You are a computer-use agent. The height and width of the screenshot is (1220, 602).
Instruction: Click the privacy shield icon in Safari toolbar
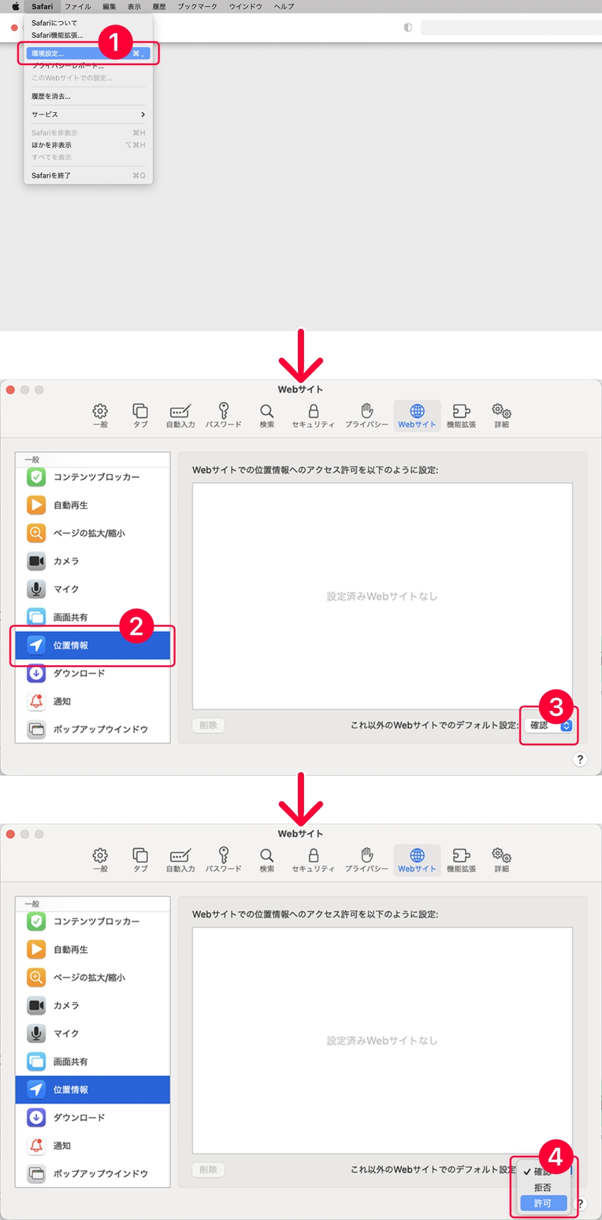click(408, 28)
